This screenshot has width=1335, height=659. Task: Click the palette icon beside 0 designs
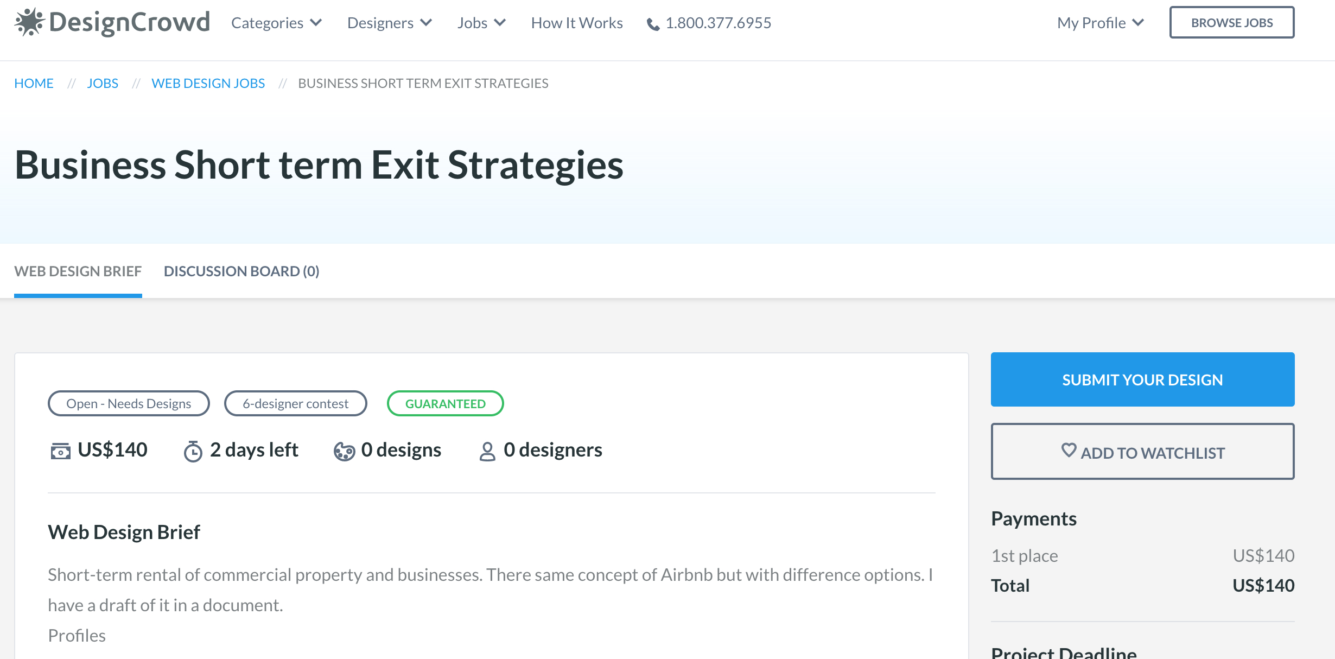coord(344,451)
